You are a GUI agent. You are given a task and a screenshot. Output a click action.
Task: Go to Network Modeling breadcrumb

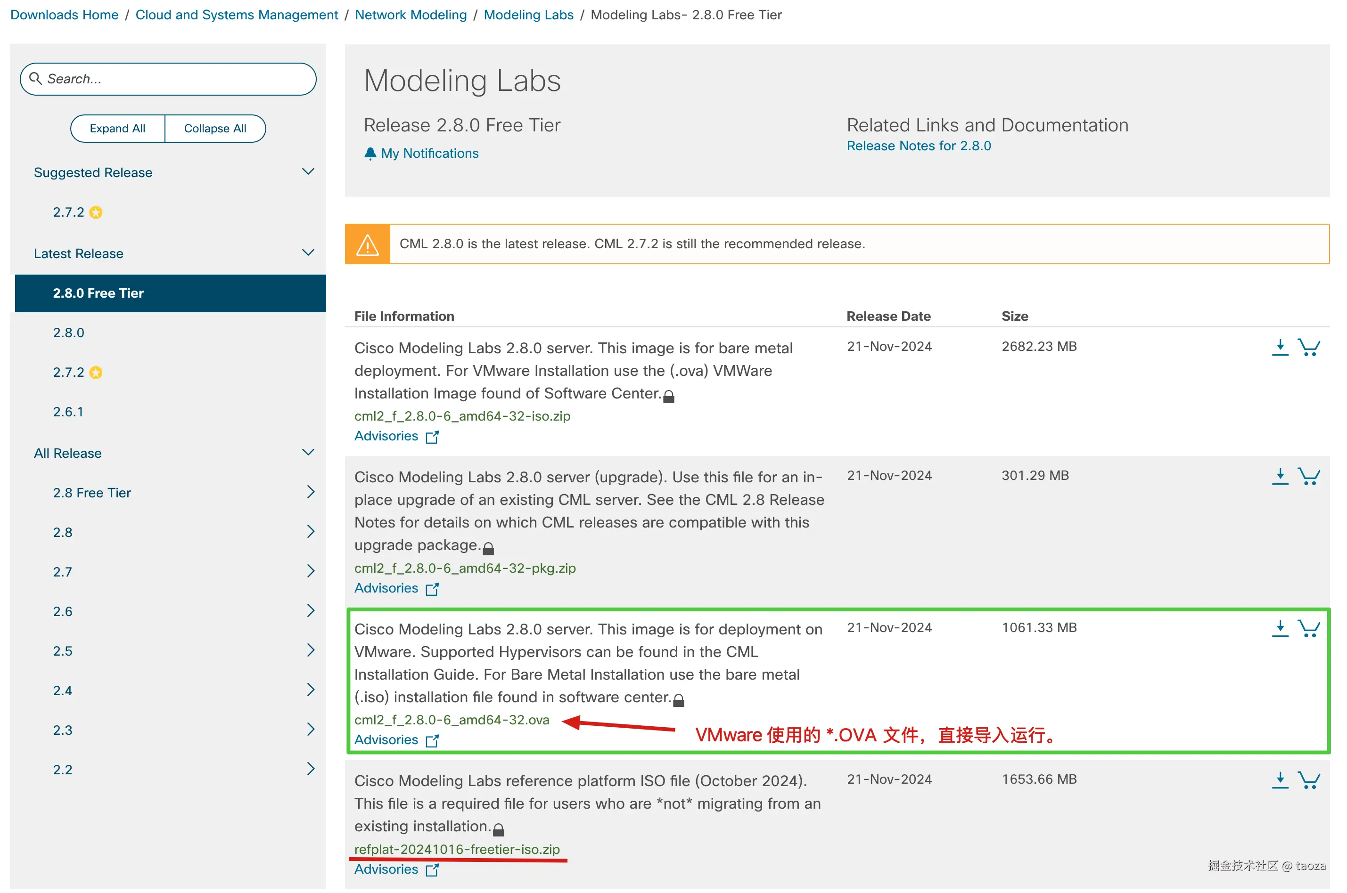[410, 15]
